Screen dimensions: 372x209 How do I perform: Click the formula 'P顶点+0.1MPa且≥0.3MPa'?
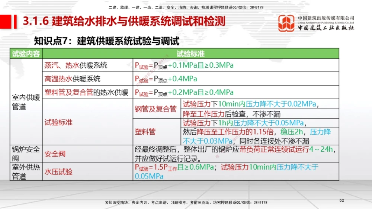[x=193, y=65]
